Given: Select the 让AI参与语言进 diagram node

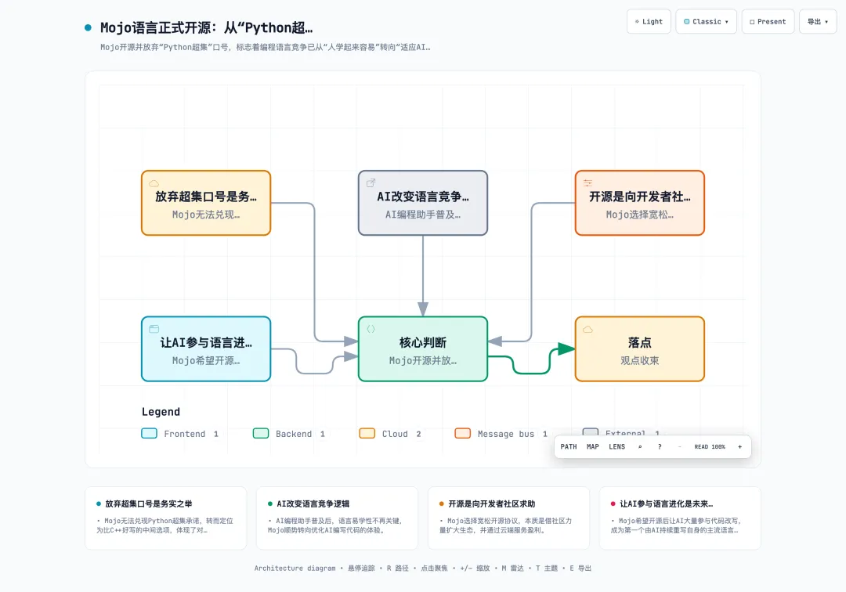Looking at the screenshot, I should [x=206, y=348].
